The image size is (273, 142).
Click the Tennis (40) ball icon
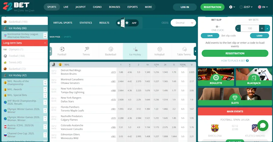[5, 63]
